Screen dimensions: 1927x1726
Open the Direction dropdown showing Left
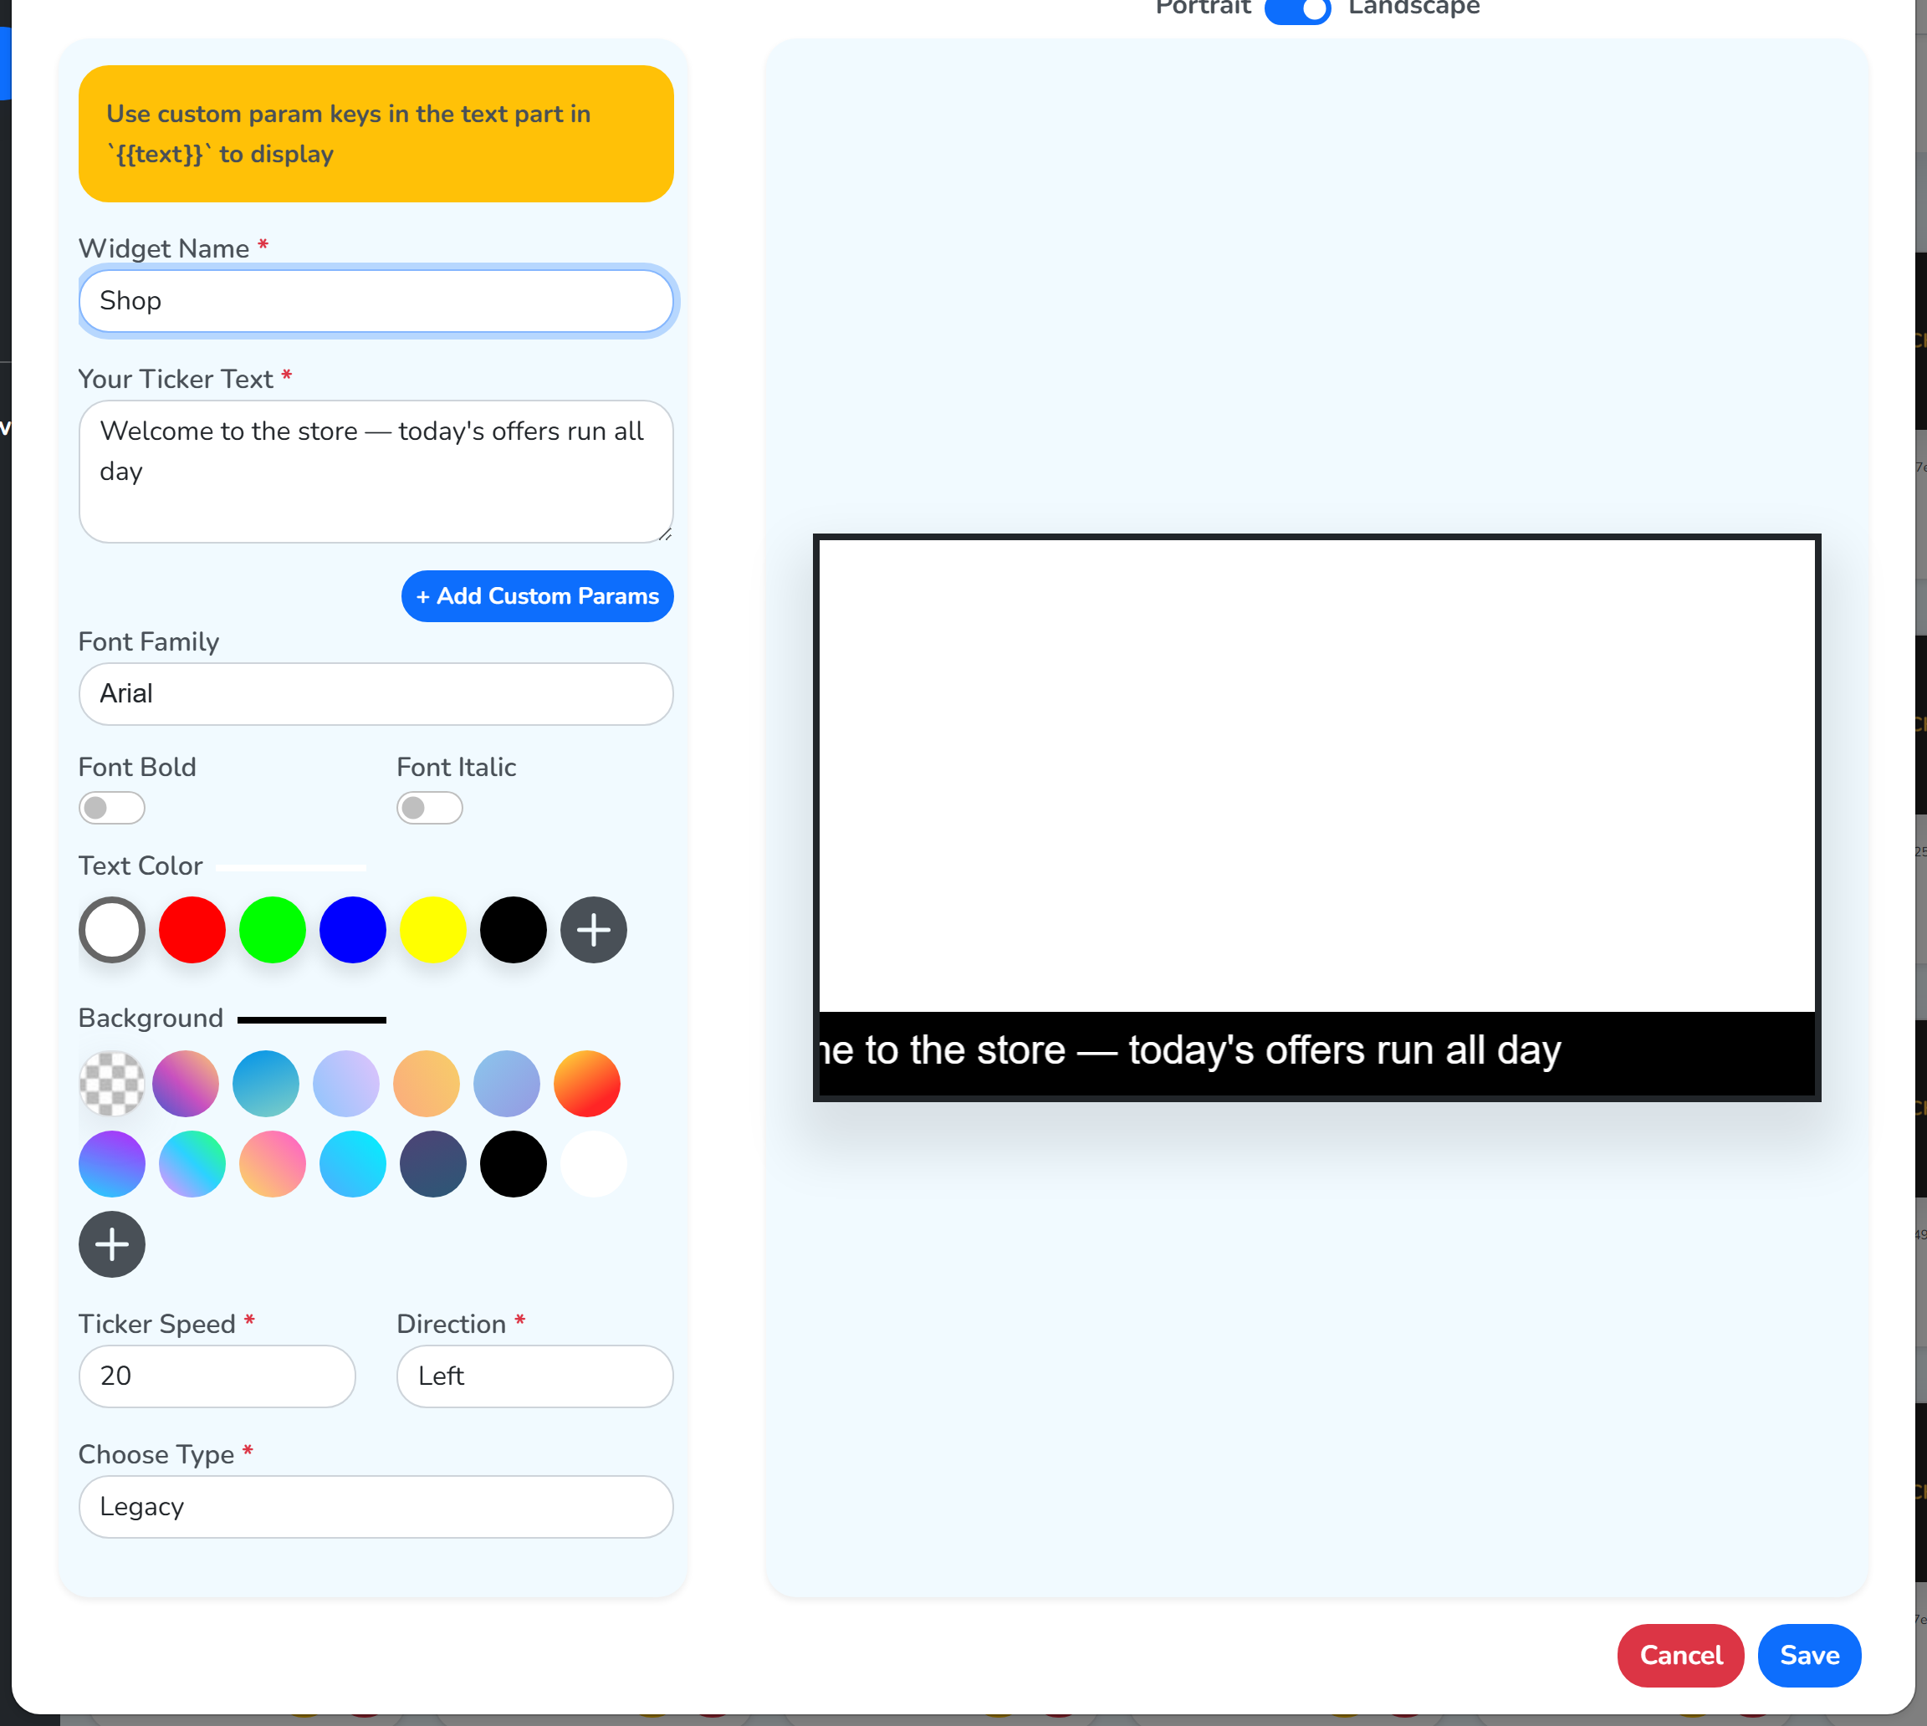534,1376
